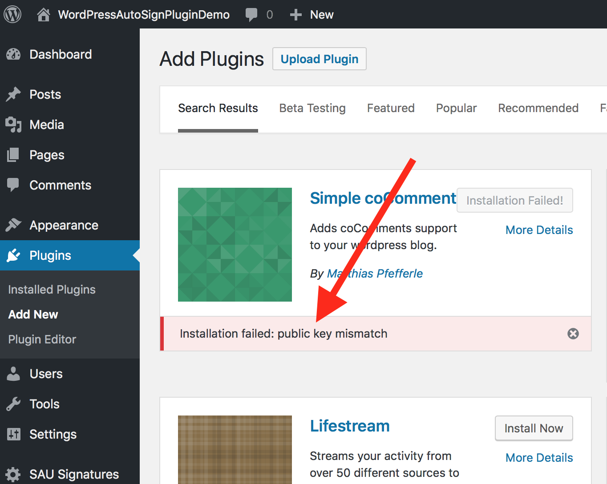Click the plus icon next to New
Screen dimensions: 607x484
tap(296, 15)
